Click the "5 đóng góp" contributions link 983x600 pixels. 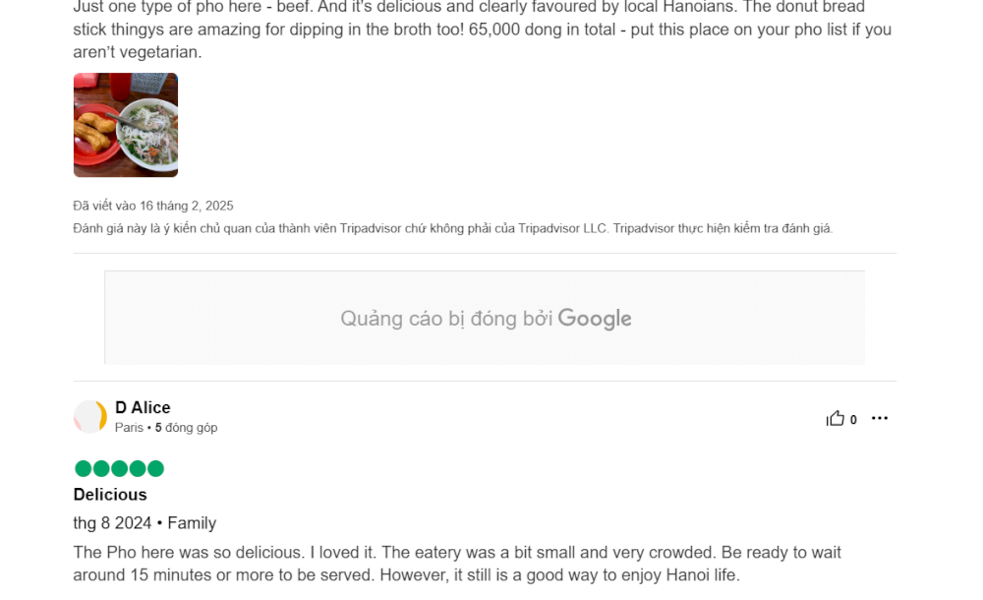(186, 427)
